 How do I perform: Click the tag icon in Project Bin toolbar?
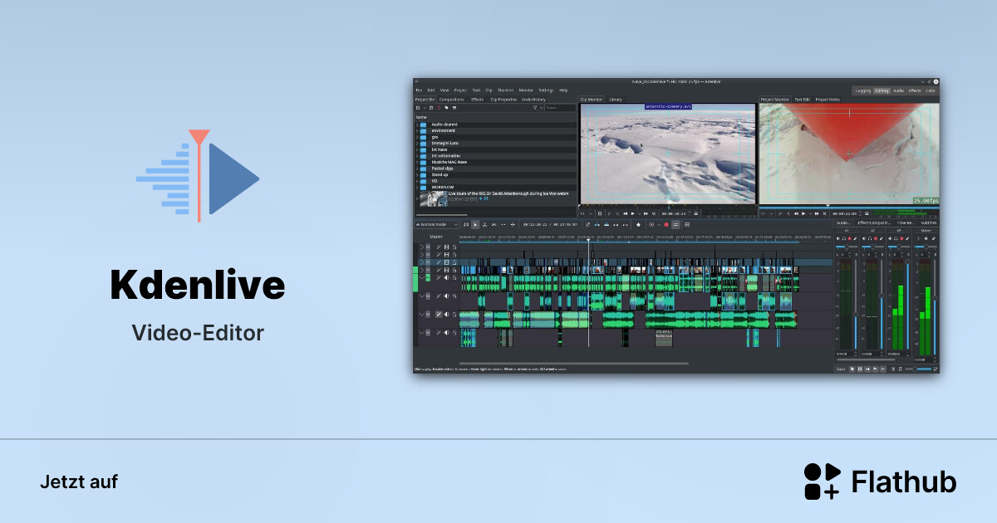pyautogui.click(x=446, y=107)
